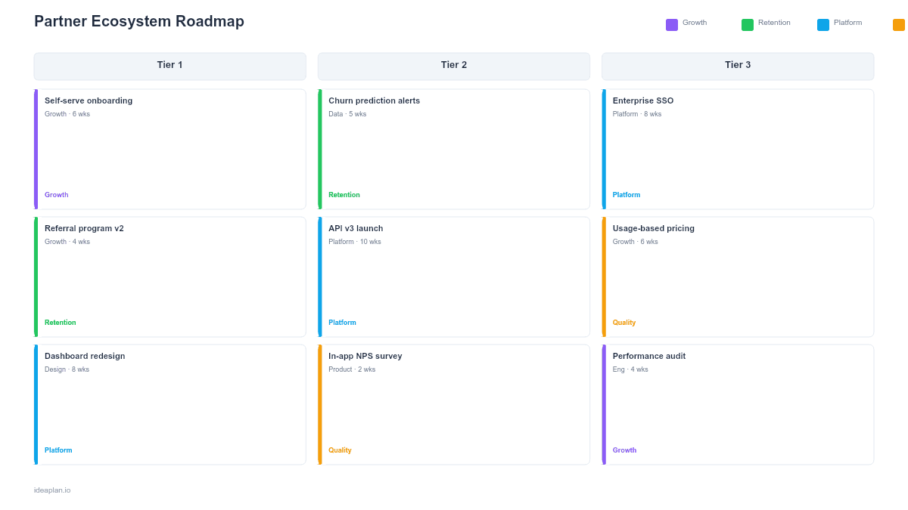This screenshot has width=908, height=510.
Task: Click the ideaplan.io footer link
Action: pyautogui.click(x=51, y=490)
